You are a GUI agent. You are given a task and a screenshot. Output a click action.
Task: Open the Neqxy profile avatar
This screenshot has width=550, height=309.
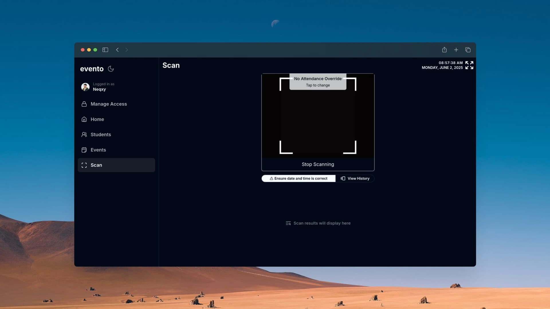click(85, 87)
